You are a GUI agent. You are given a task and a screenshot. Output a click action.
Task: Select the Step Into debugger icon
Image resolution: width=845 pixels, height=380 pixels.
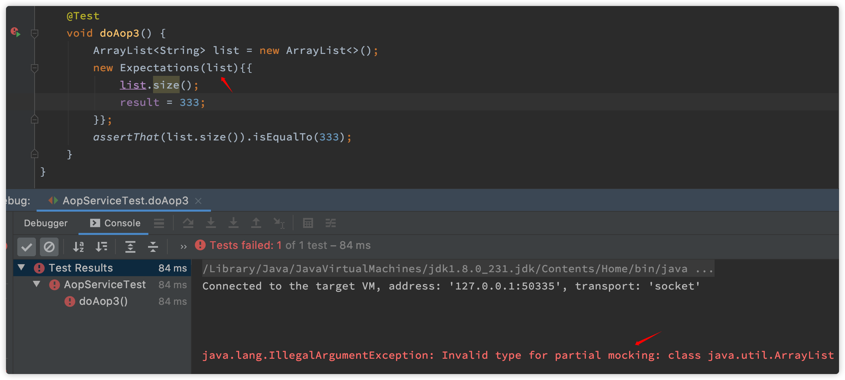click(x=211, y=223)
